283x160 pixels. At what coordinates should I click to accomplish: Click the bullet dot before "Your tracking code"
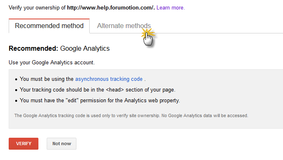click(16, 90)
